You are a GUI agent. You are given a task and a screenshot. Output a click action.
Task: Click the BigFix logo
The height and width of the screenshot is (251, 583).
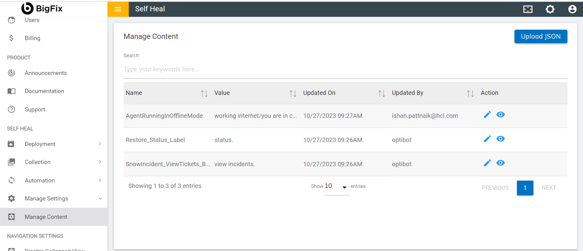pos(42,8)
